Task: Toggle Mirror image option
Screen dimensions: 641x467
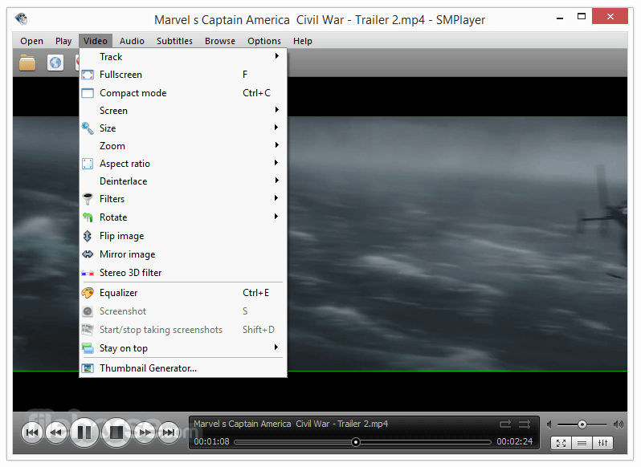Action: pyautogui.click(x=183, y=254)
